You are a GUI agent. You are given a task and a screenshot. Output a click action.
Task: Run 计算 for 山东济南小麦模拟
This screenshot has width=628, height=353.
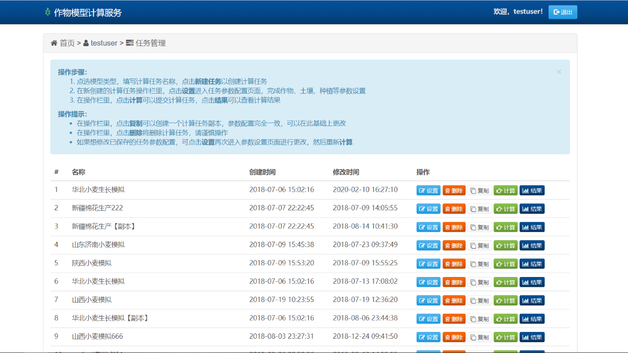tap(505, 246)
